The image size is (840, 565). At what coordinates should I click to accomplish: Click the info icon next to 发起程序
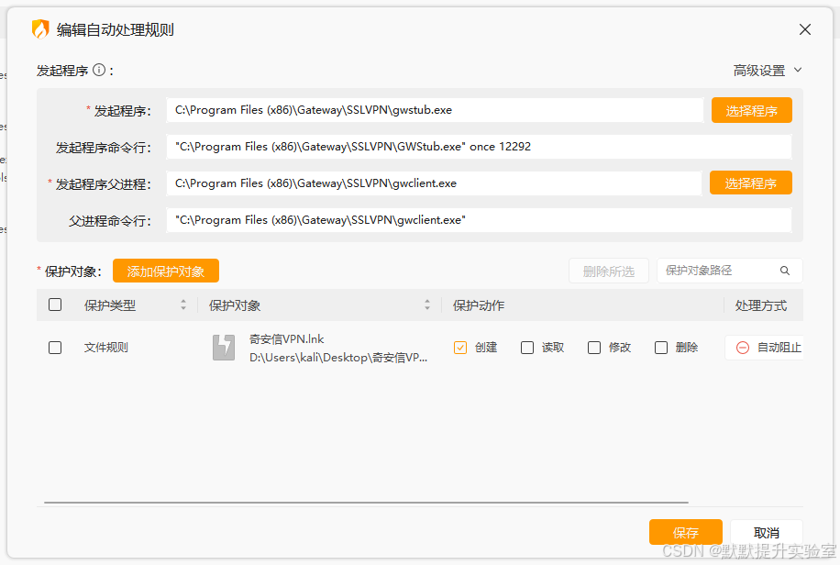[99, 70]
